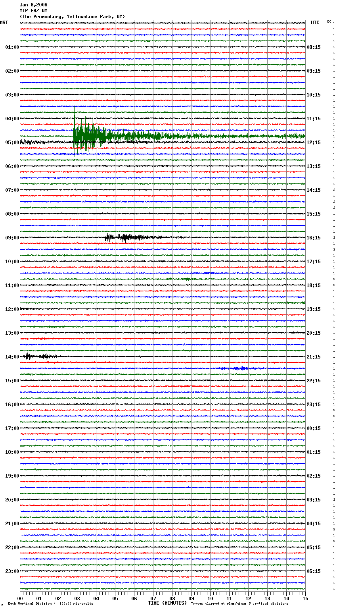Click the '02:15' UTC time label

(314, 476)
